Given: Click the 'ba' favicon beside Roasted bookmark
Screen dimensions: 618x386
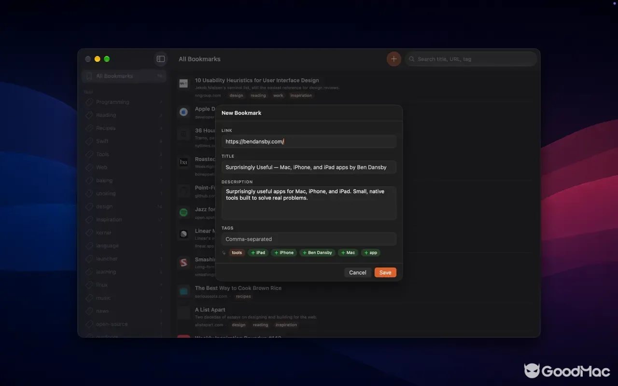Looking at the screenshot, I should 183,162.
